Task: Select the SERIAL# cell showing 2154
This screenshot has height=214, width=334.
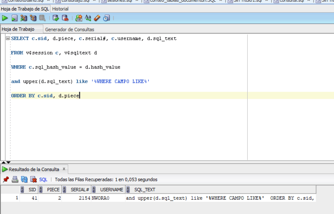Action: [x=76, y=198]
